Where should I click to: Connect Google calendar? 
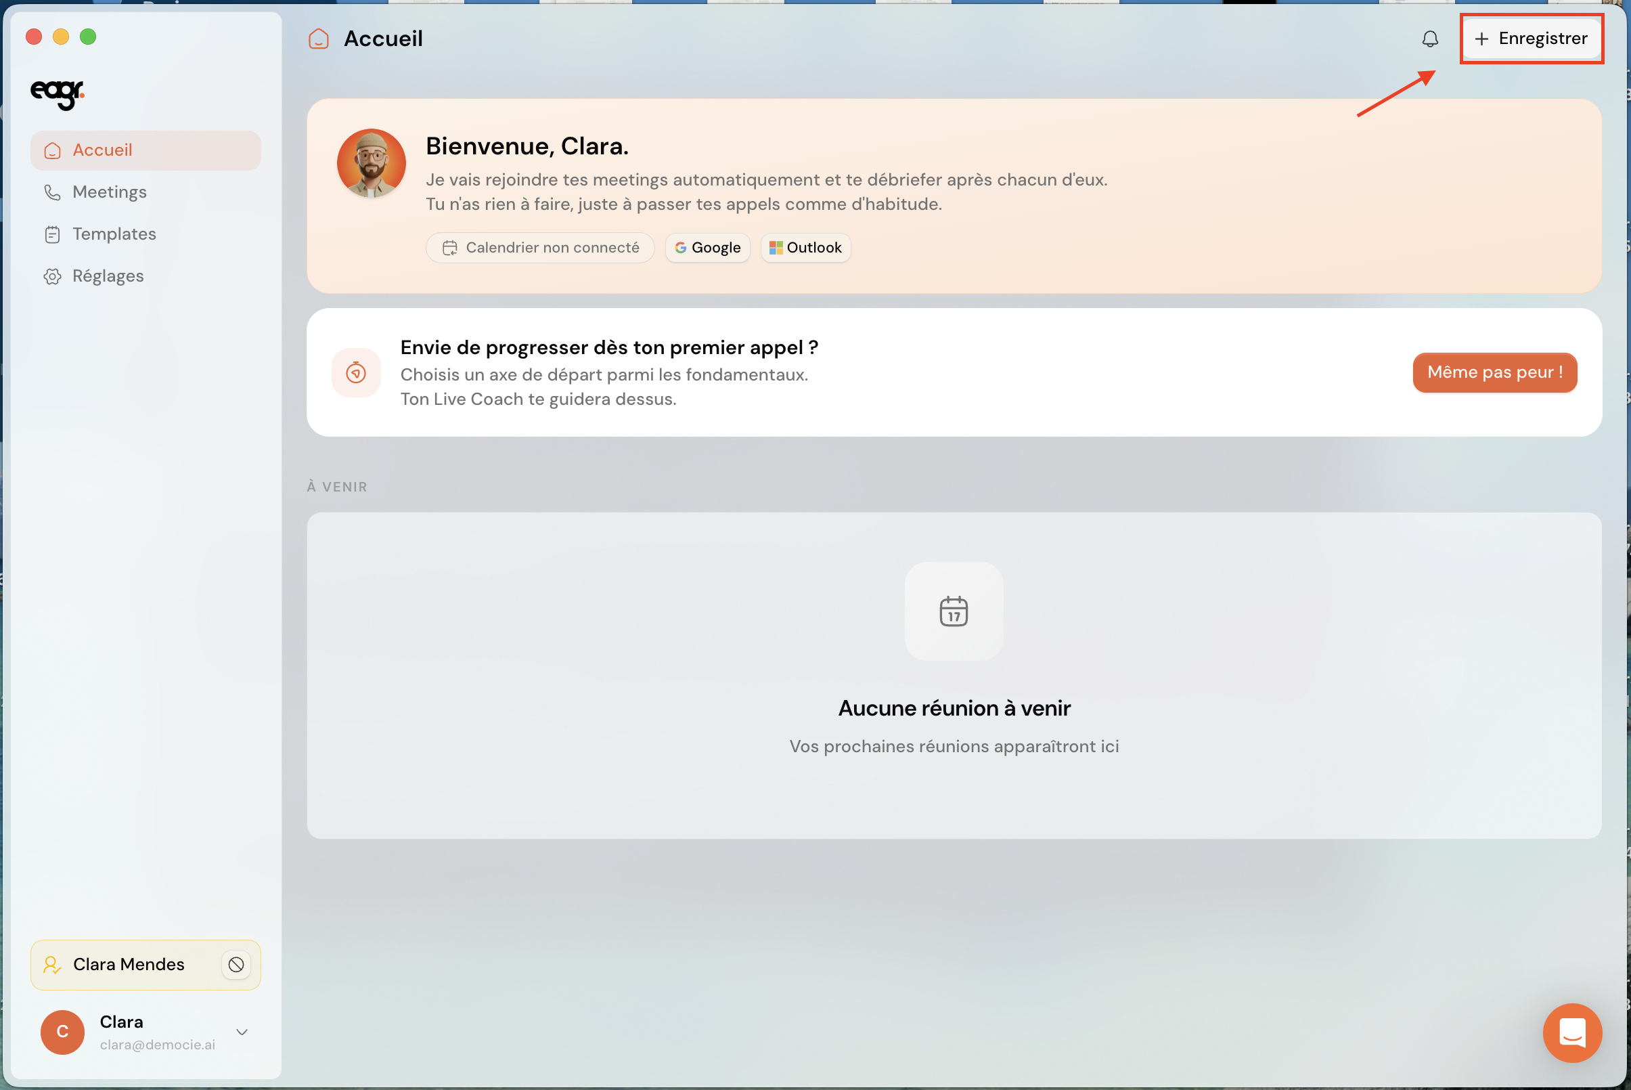point(707,248)
